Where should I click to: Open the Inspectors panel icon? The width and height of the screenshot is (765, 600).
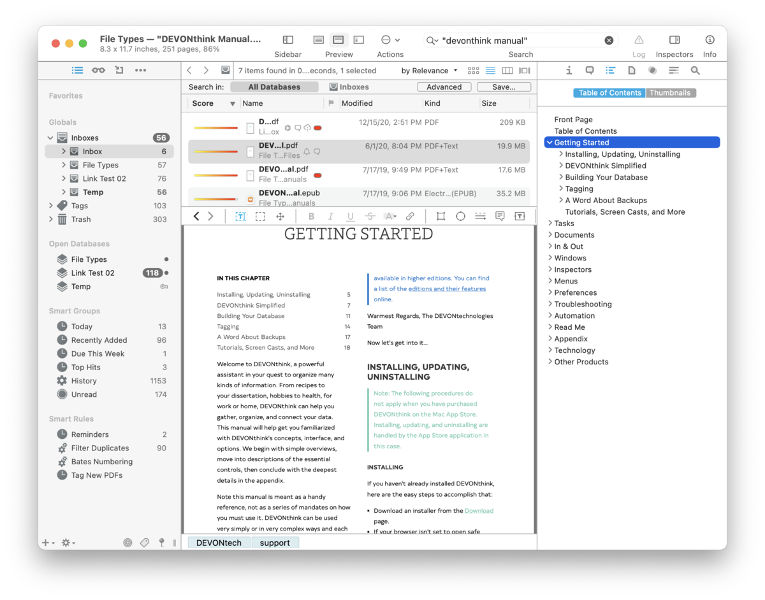[x=674, y=40]
